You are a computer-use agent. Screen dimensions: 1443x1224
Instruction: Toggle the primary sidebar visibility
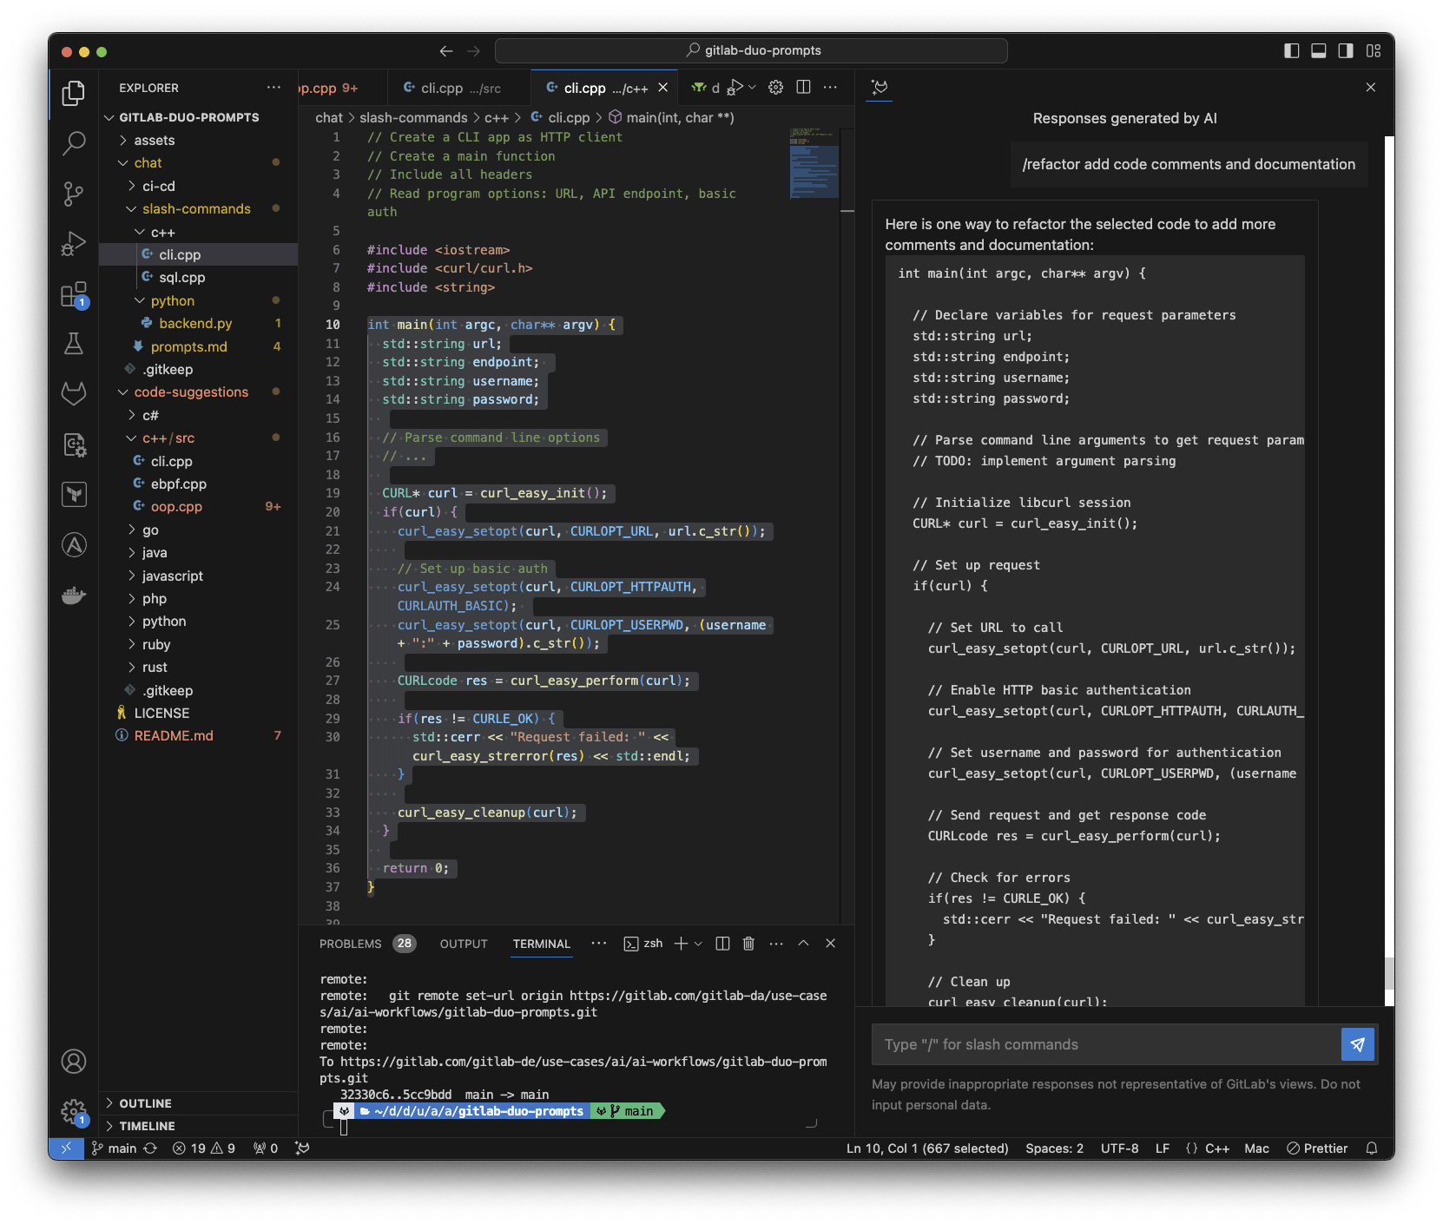coord(1290,50)
